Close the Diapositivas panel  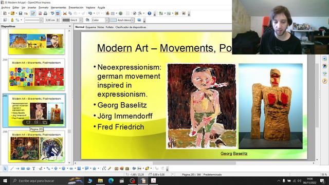pyautogui.click(x=70, y=26)
